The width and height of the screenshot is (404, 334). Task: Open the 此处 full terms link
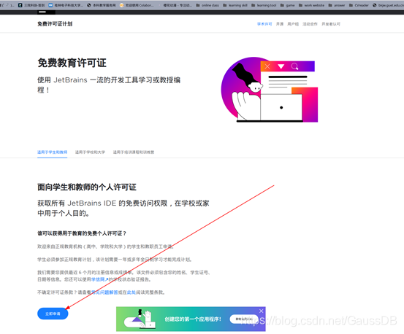point(132,292)
